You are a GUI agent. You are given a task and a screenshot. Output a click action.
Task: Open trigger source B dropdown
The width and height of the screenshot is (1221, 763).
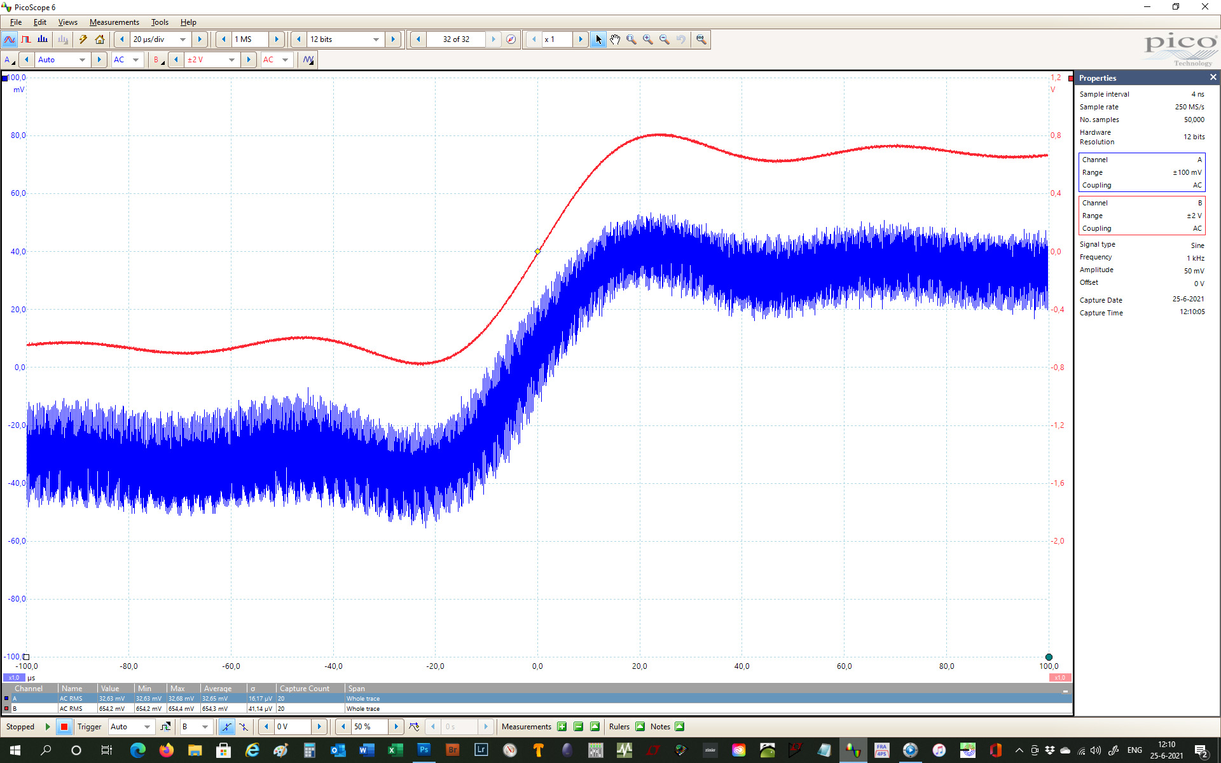click(x=205, y=727)
